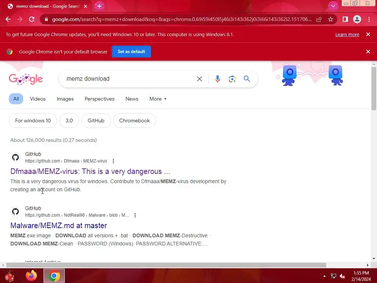The height and width of the screenshot is (283, 377).
Task: Open the Learn more link
Action: click(347, 34)
